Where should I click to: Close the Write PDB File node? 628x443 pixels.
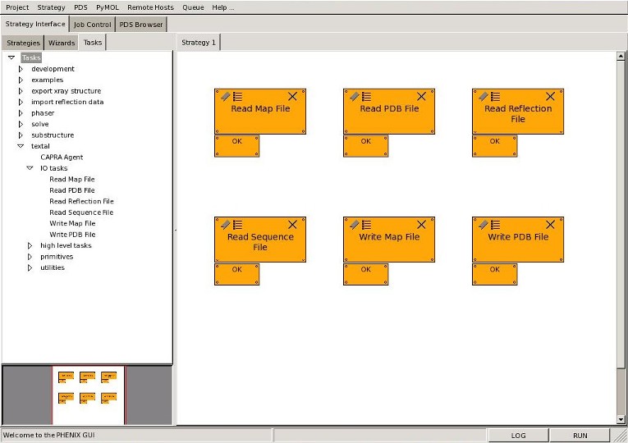[x=550, y=224]
